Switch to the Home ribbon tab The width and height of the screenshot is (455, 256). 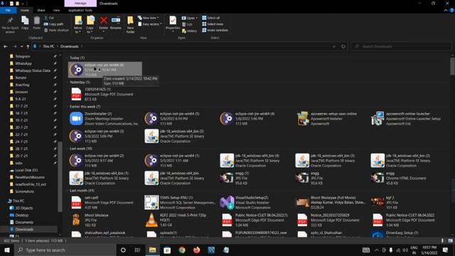(25, 10)
